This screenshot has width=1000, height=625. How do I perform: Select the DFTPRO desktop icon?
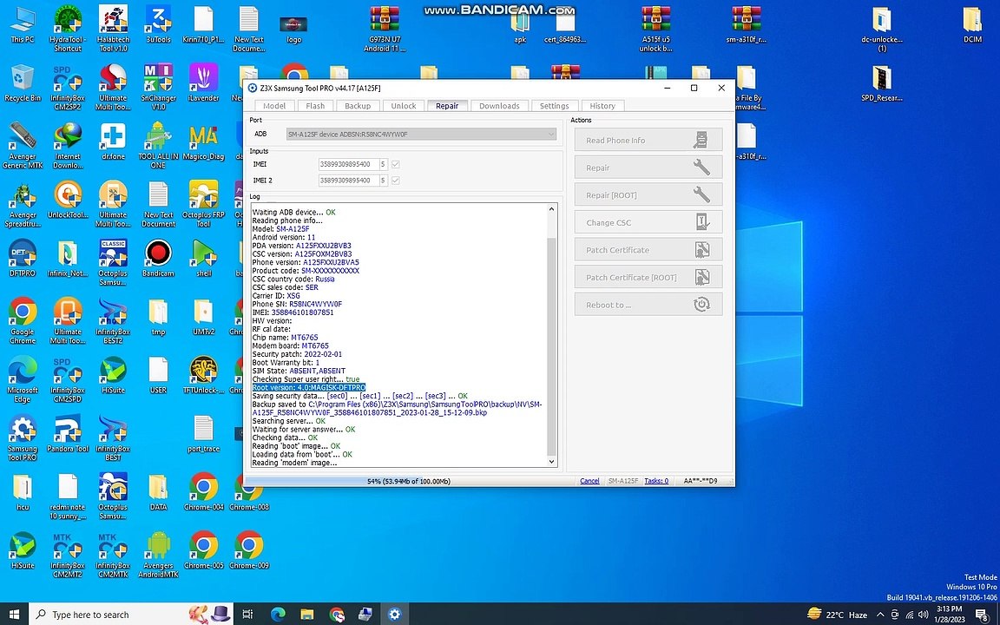(23, 259)
